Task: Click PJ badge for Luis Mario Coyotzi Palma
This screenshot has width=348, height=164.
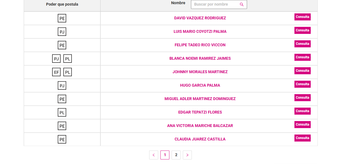Action: 62,32
